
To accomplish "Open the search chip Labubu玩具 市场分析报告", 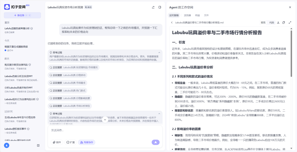I will pos(70,106).
